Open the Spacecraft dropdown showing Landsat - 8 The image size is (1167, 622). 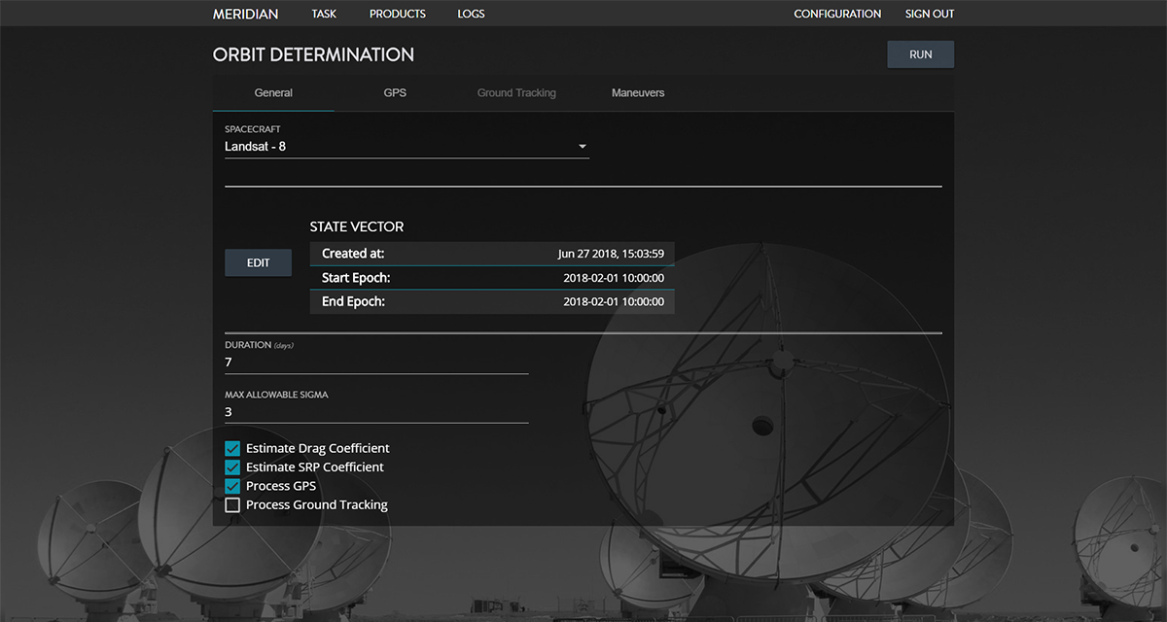(407, 147)
